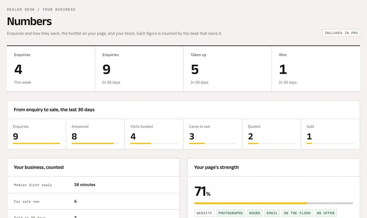The height and width of the screenshot is (218, 367).
Task: Click the Came to see funnel step
Action: (213, 134)
